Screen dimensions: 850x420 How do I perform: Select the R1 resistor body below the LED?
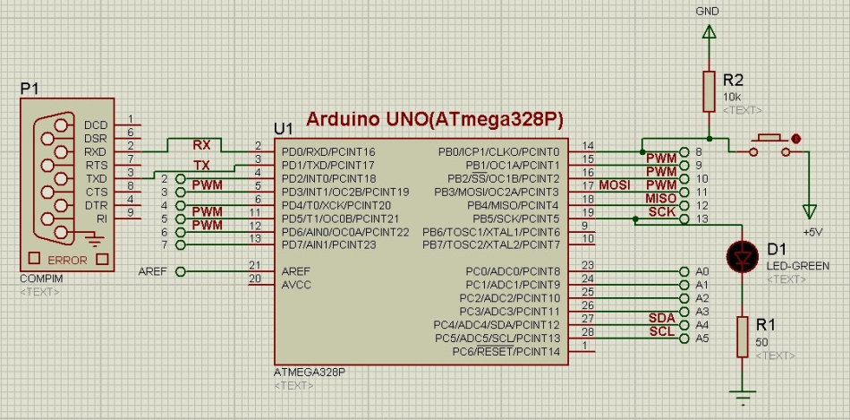(741, 337)
